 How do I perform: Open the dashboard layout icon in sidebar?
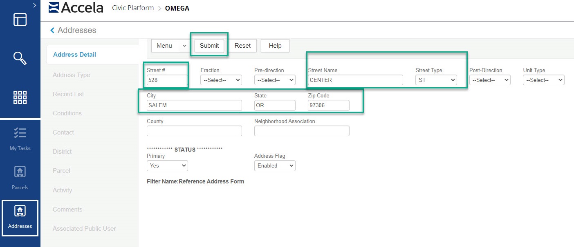click(x=20, y=20)
